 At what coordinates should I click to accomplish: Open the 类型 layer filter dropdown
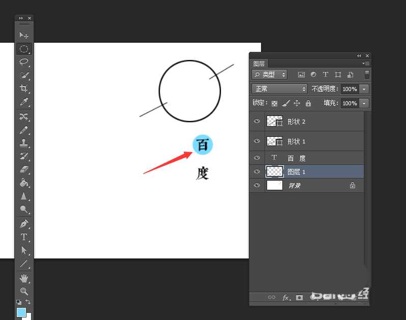click(x=270, y=75)
